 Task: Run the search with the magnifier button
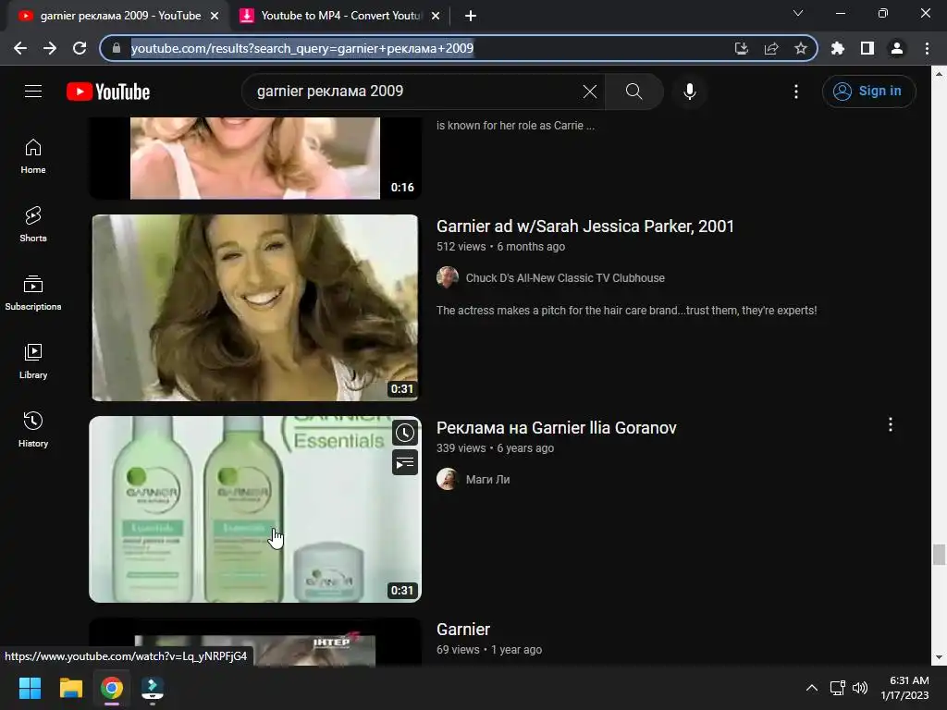point(633,92)
